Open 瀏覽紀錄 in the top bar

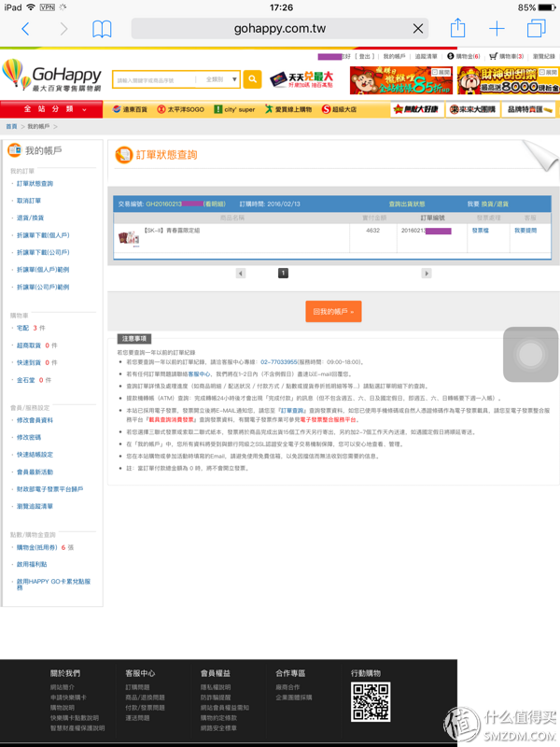click(543, 56)
